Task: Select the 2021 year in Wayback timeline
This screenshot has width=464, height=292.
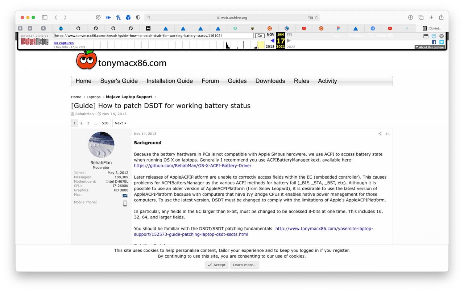Action: pyautogui.click(x=281, y=47)
